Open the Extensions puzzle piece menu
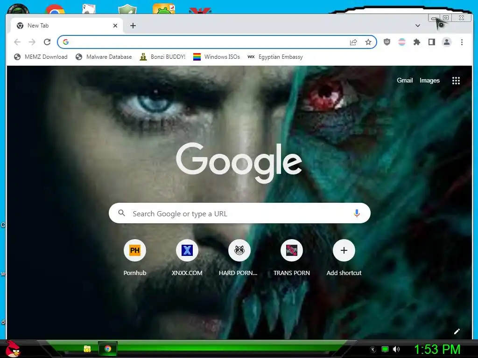This screenshot has height=358, width=478. coord(417,42)
